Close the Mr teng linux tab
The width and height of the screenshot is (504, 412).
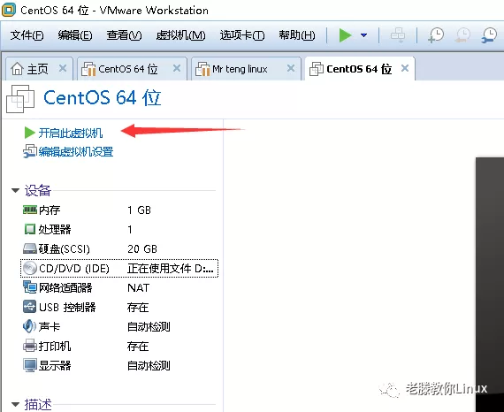click(x=291, y=68)
